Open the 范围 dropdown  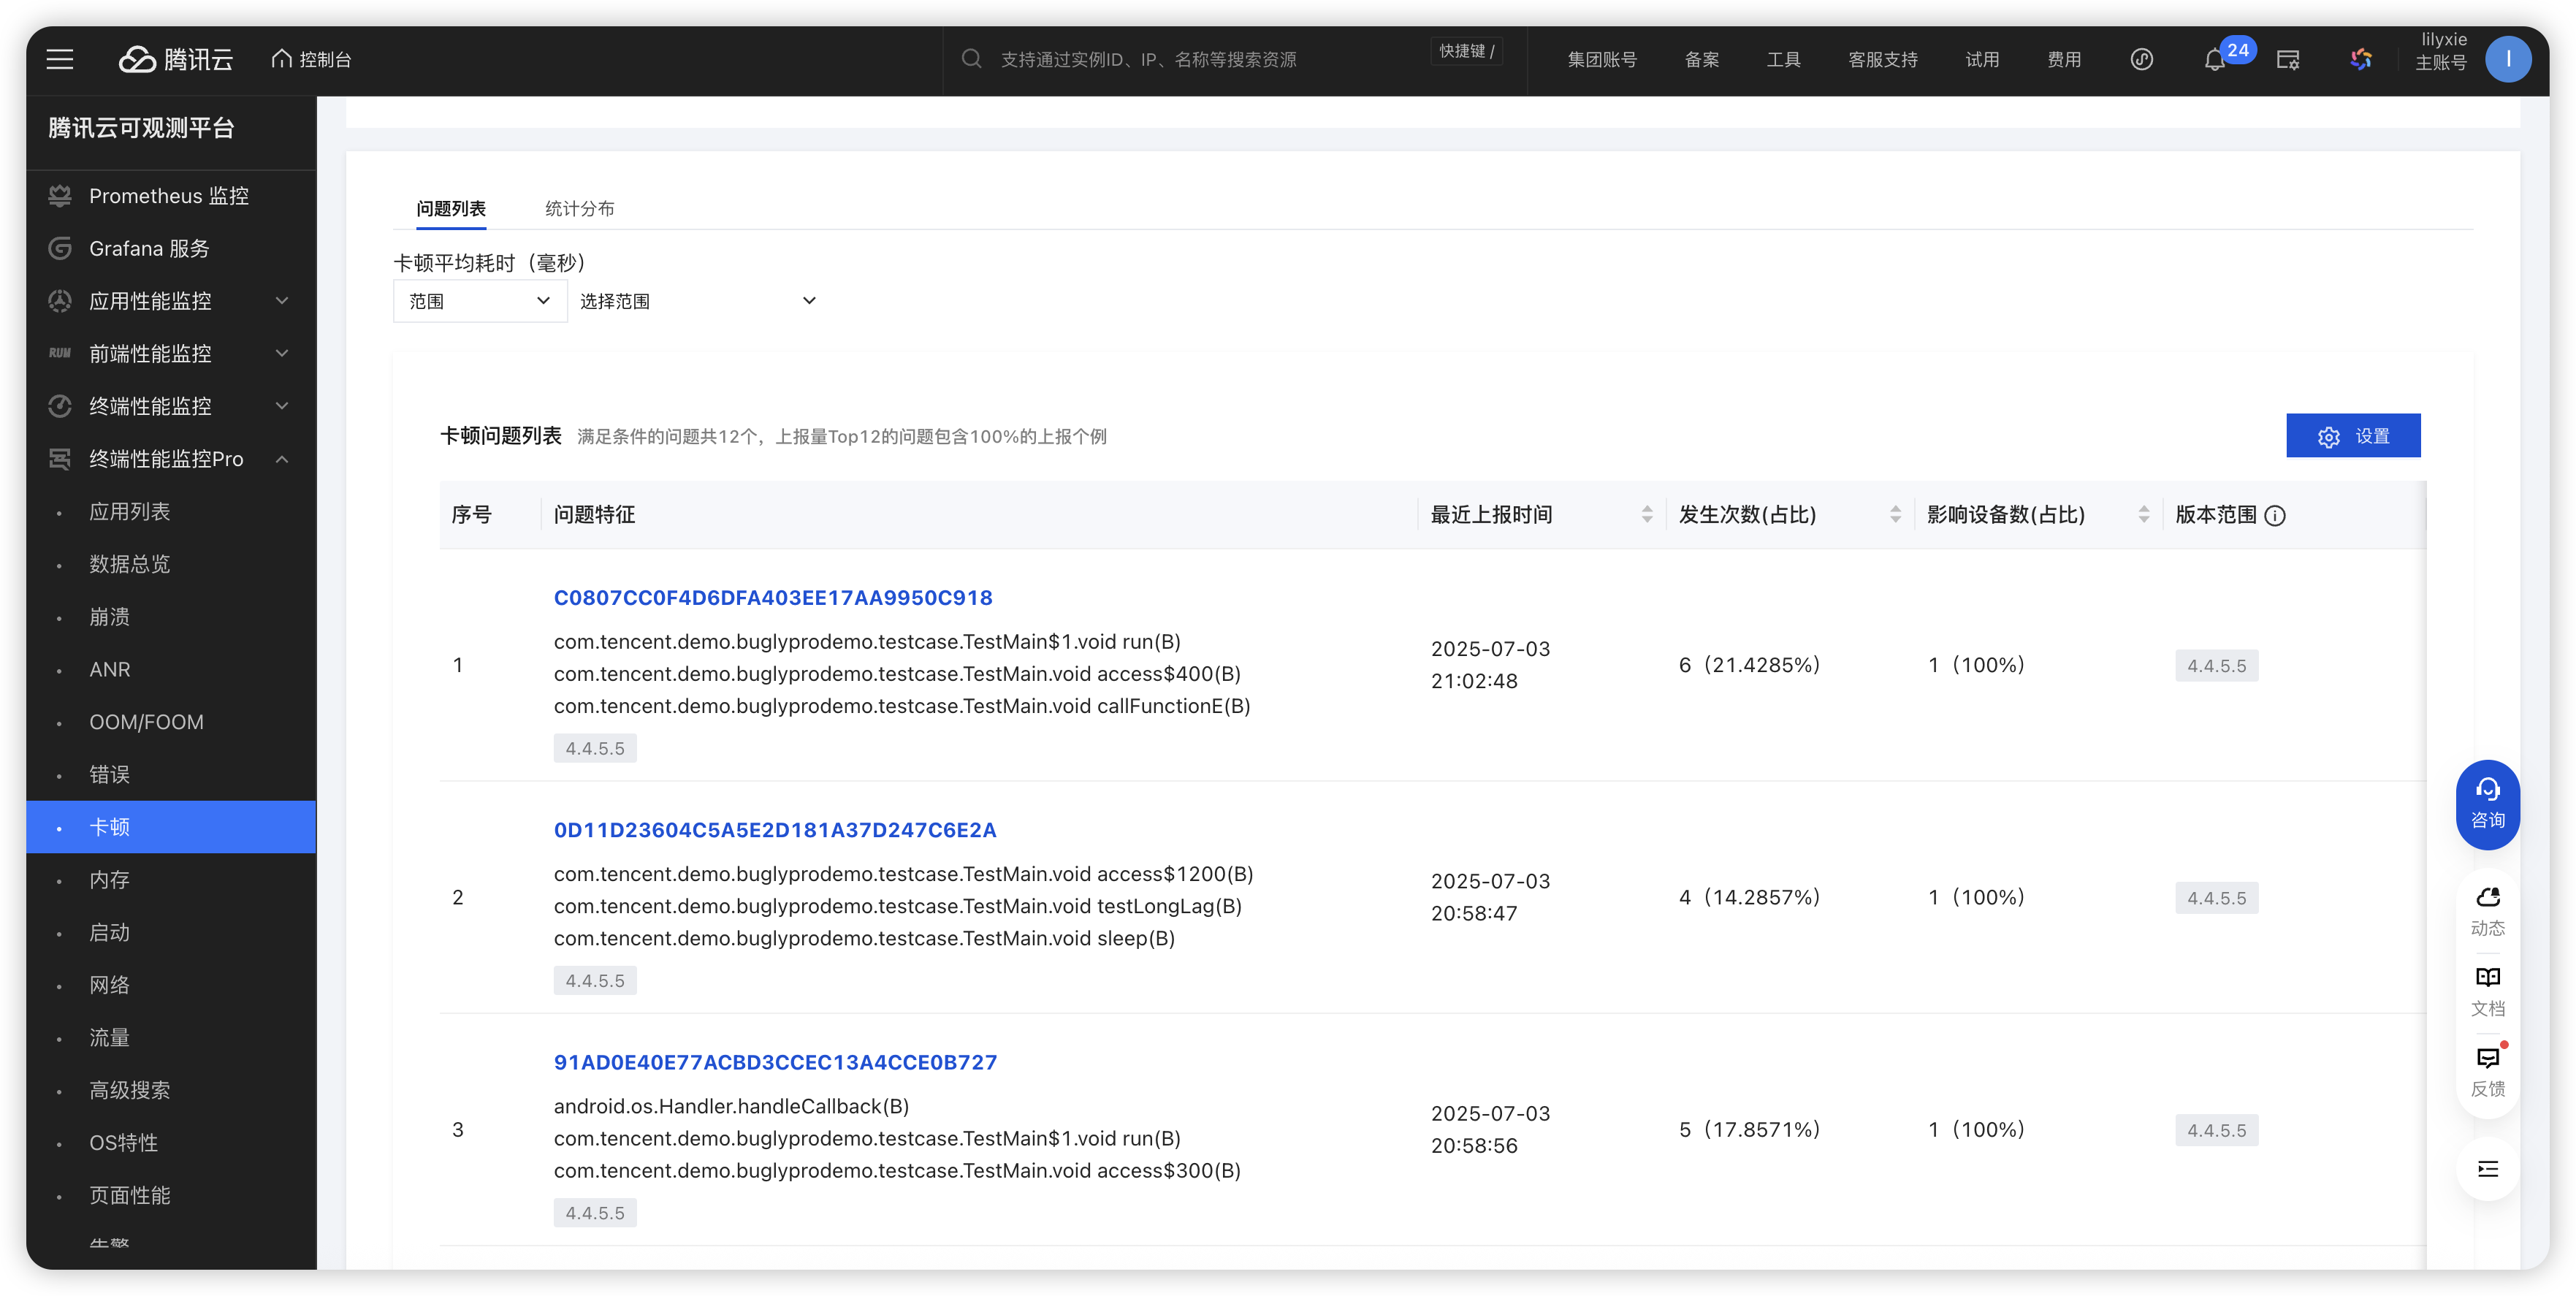click(480, 301)
